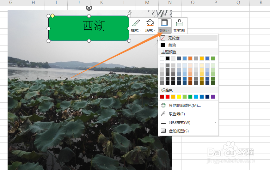Select column header P

(215, 3)
